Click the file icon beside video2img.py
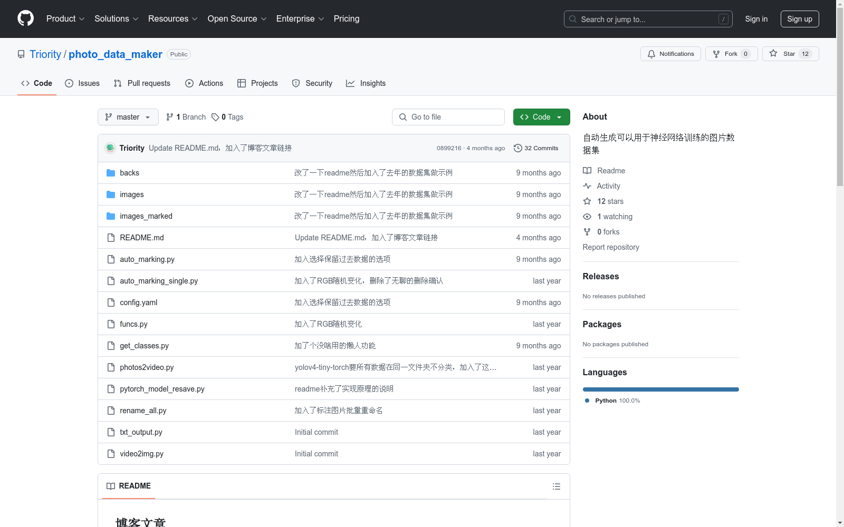The image size is (844, 527). coord(111,454)
